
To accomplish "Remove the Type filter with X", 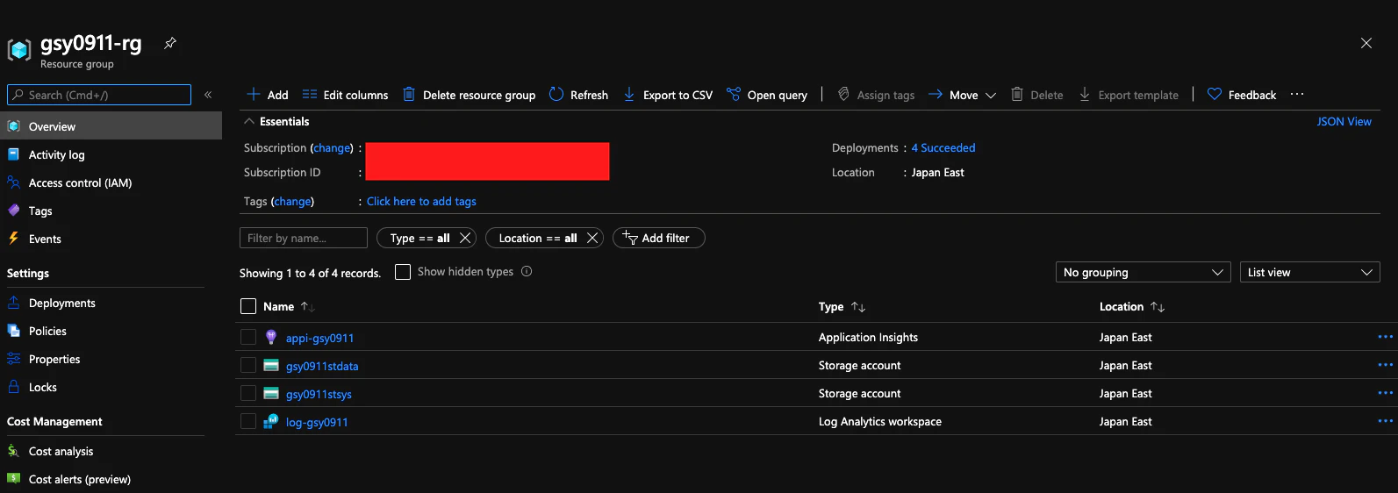I will click(466, 238).
